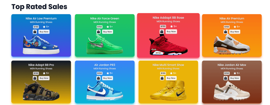Click the bag icon for Nike Jordan Air Max
Image resolution: width=270 pixels, height=105 pixels.
pyautogui.click(x=225, y=78)
